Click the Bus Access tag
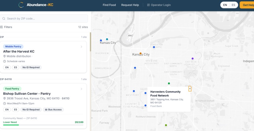 pos(53,110)
